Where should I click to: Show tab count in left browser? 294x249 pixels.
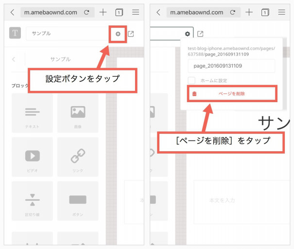pos(119,12)
